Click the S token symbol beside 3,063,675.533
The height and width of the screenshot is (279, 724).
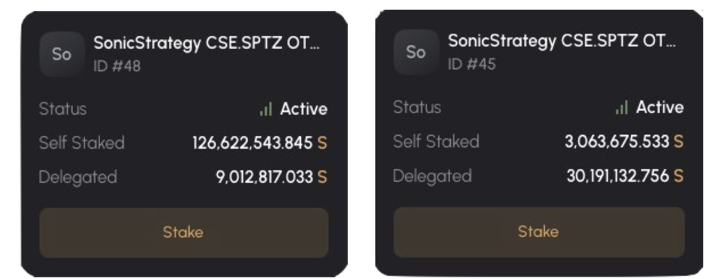(678, 142)
